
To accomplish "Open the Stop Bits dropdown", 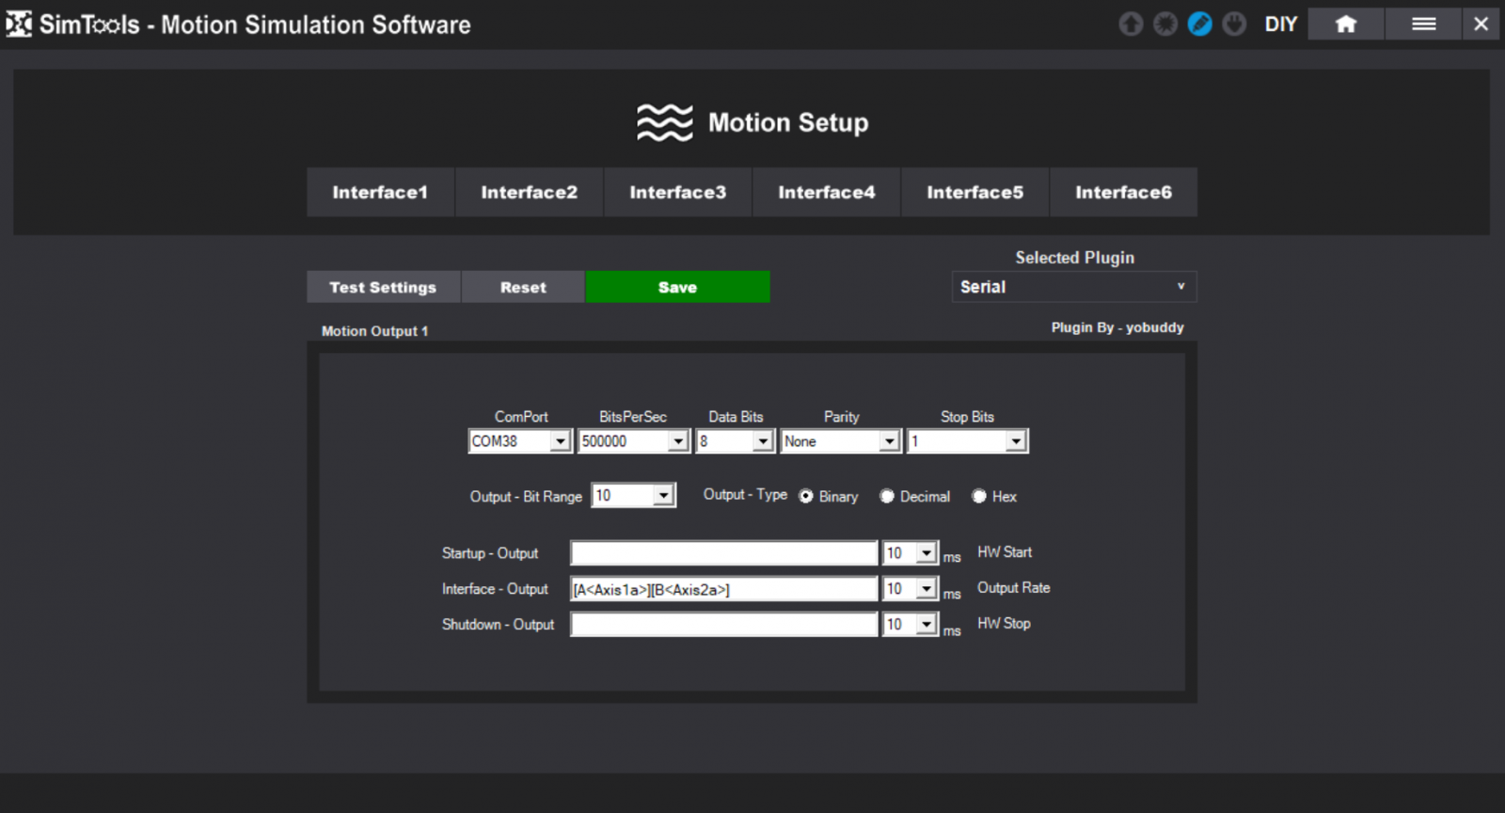I will pos(967,441).
